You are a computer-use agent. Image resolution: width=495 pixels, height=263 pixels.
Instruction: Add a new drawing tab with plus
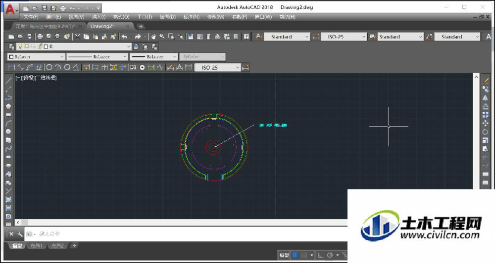[x=141, y=27]
